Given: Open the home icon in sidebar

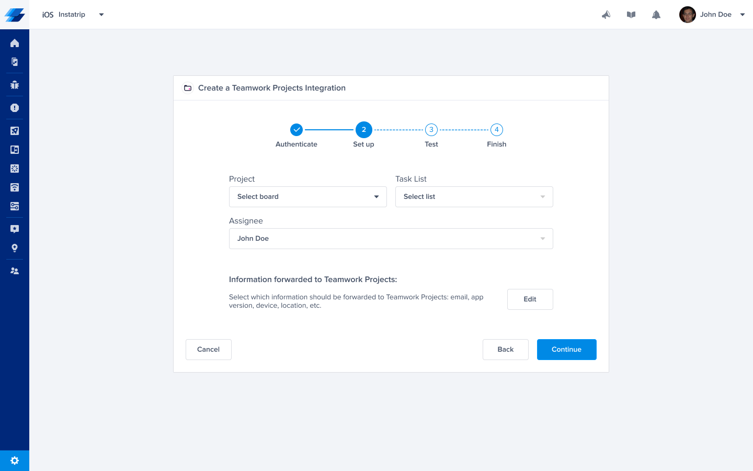Looking at the screenshot, I should (x=15, y=43).
